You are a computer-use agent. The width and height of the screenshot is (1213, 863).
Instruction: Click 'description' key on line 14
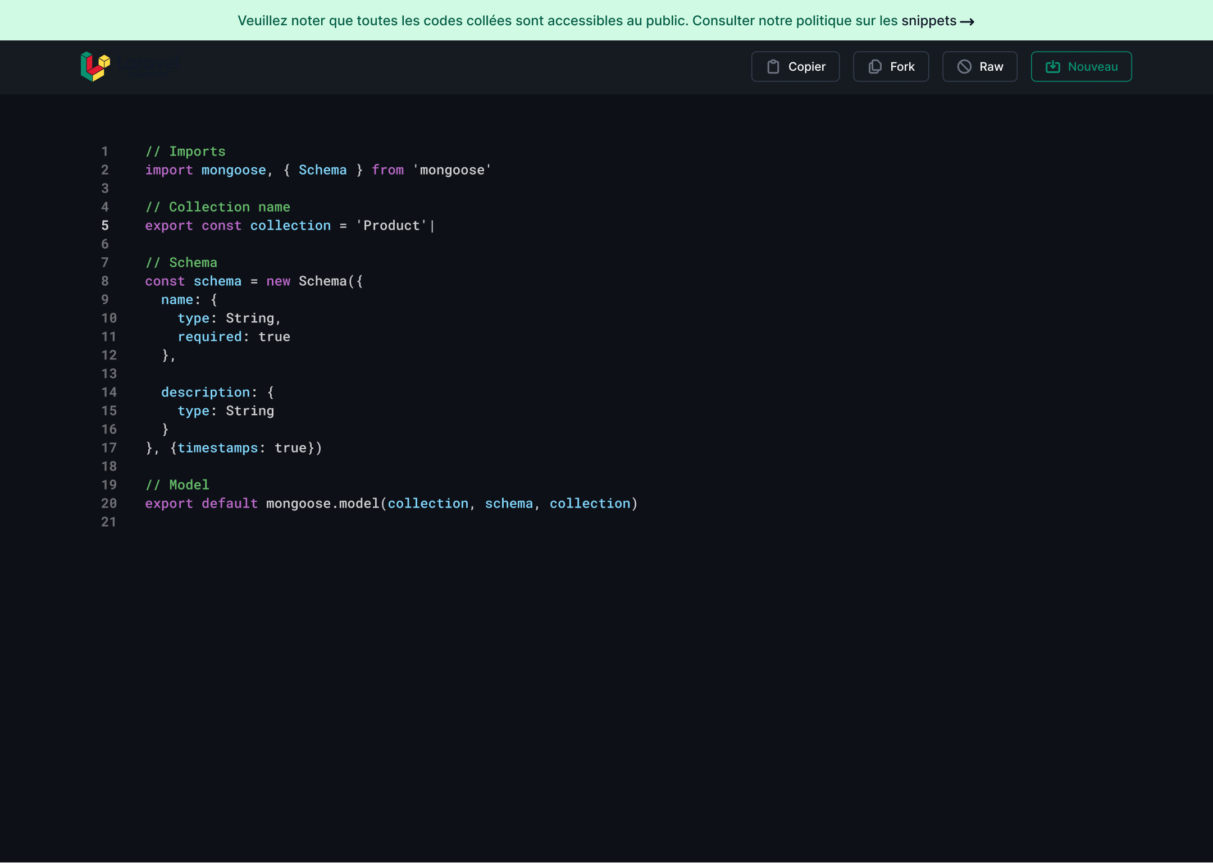coord(206,392)
